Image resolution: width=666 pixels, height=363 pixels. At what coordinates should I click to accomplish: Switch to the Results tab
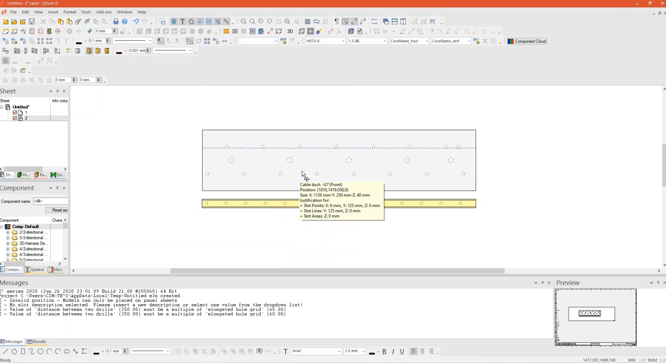[x=37, y=342]
